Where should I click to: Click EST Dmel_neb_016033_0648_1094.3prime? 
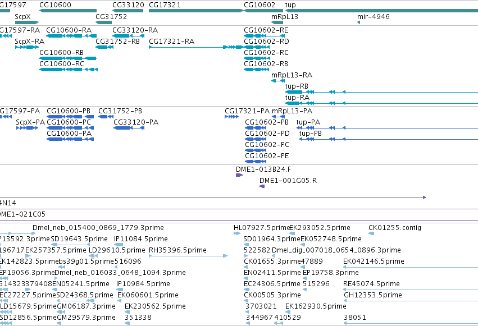pyautogui.click(x=120, y=273)
